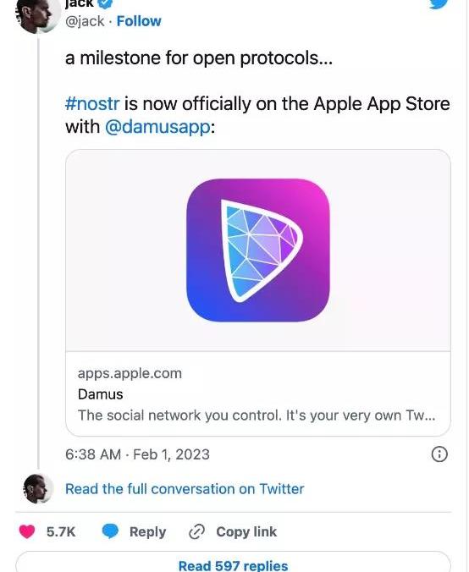Open the @damusapp mention
The height and width of the screenshot is (572, 469).
click(158, 127)
